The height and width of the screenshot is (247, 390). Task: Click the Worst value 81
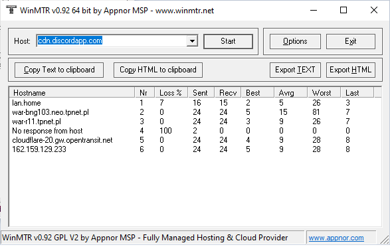(x=316, y=112)
